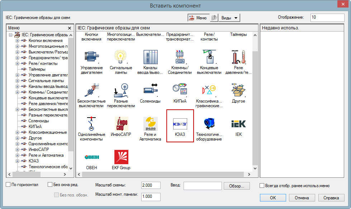Click the Обзор... button
This screenshot has width=351, height=209.
click(x=237, y=186)
